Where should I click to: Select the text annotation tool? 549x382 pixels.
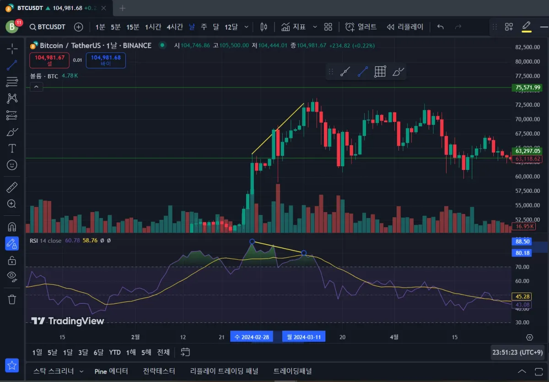click(12, 148)
